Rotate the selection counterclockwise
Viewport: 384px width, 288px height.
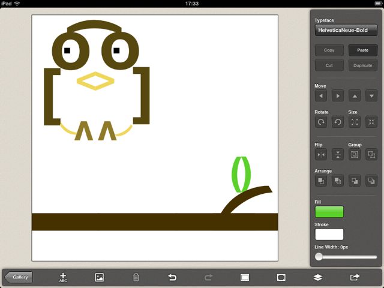coord(338,122)
